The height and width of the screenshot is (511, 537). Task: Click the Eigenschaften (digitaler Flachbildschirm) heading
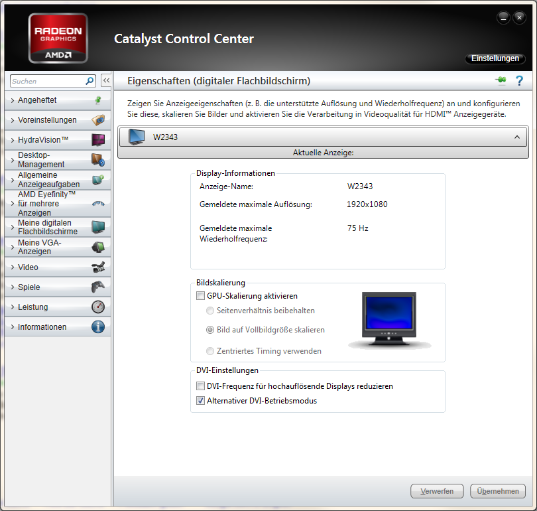point(219,81)
